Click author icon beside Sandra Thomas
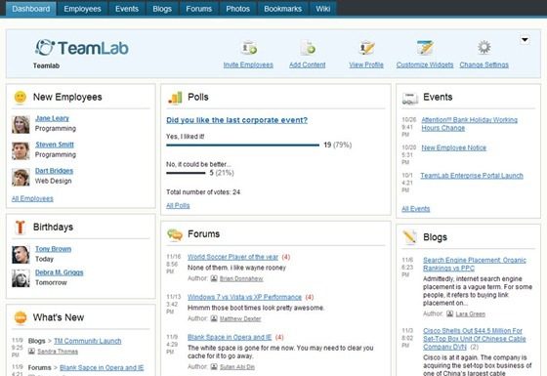The width and height of the screenshot is (547, 376). click(x=31, y=352)
